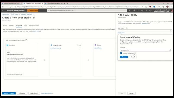This screenshot has width=174, height=98.
Task: Click the Review + create blue button
Action: pos(9,93)
